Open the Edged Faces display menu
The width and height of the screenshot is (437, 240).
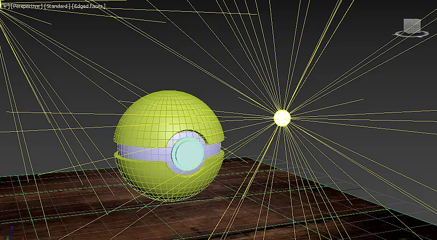coord(89,6)
